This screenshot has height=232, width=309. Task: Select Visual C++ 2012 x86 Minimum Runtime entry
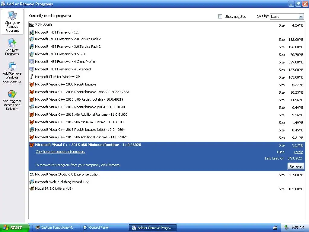[167, 122]
